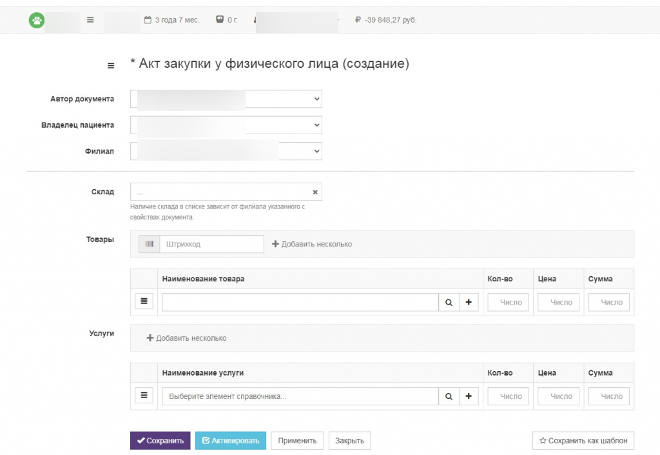
Task: Click the page title Акт закупки
Action: point(270,64)
